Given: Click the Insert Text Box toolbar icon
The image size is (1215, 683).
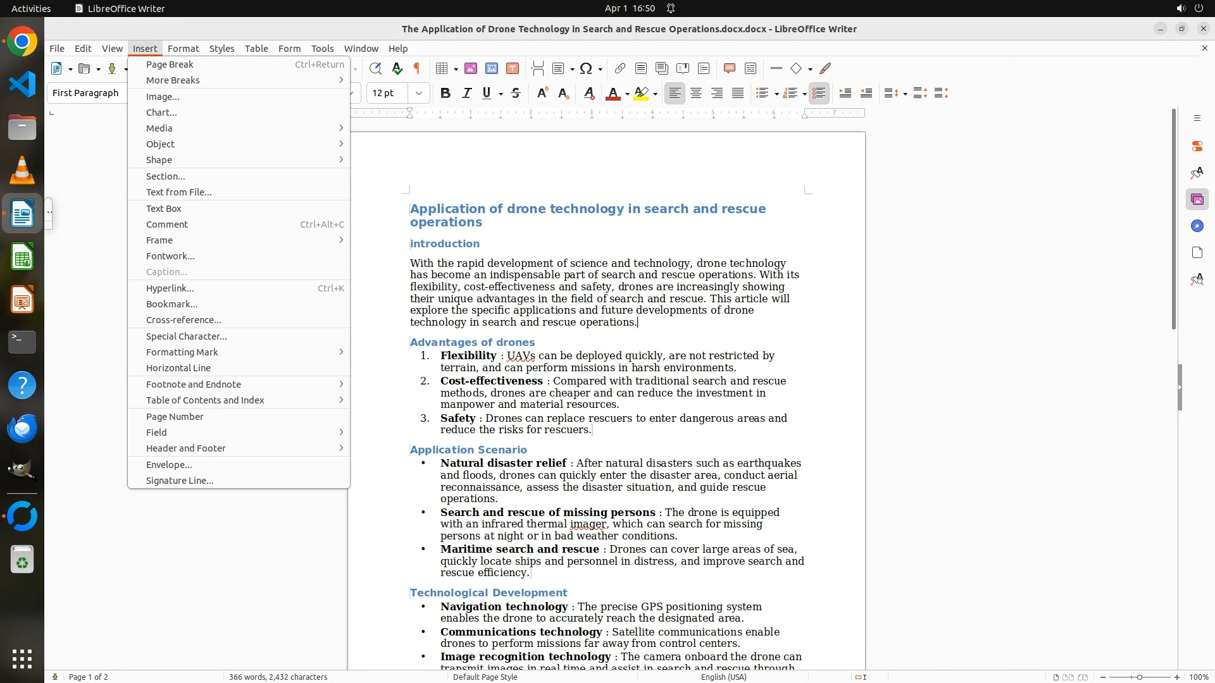Looking at the screenshot, I should (513, 68).
